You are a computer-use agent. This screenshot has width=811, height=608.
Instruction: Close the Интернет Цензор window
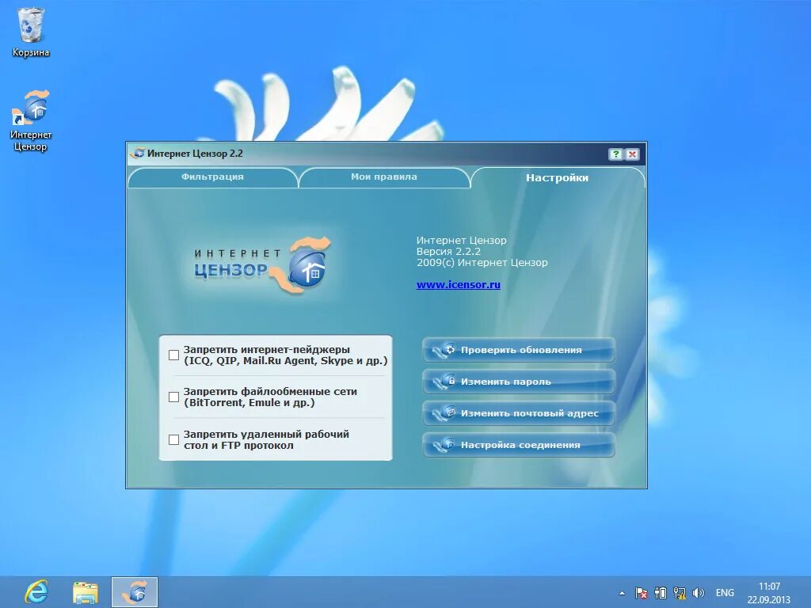tap(632, 154)
